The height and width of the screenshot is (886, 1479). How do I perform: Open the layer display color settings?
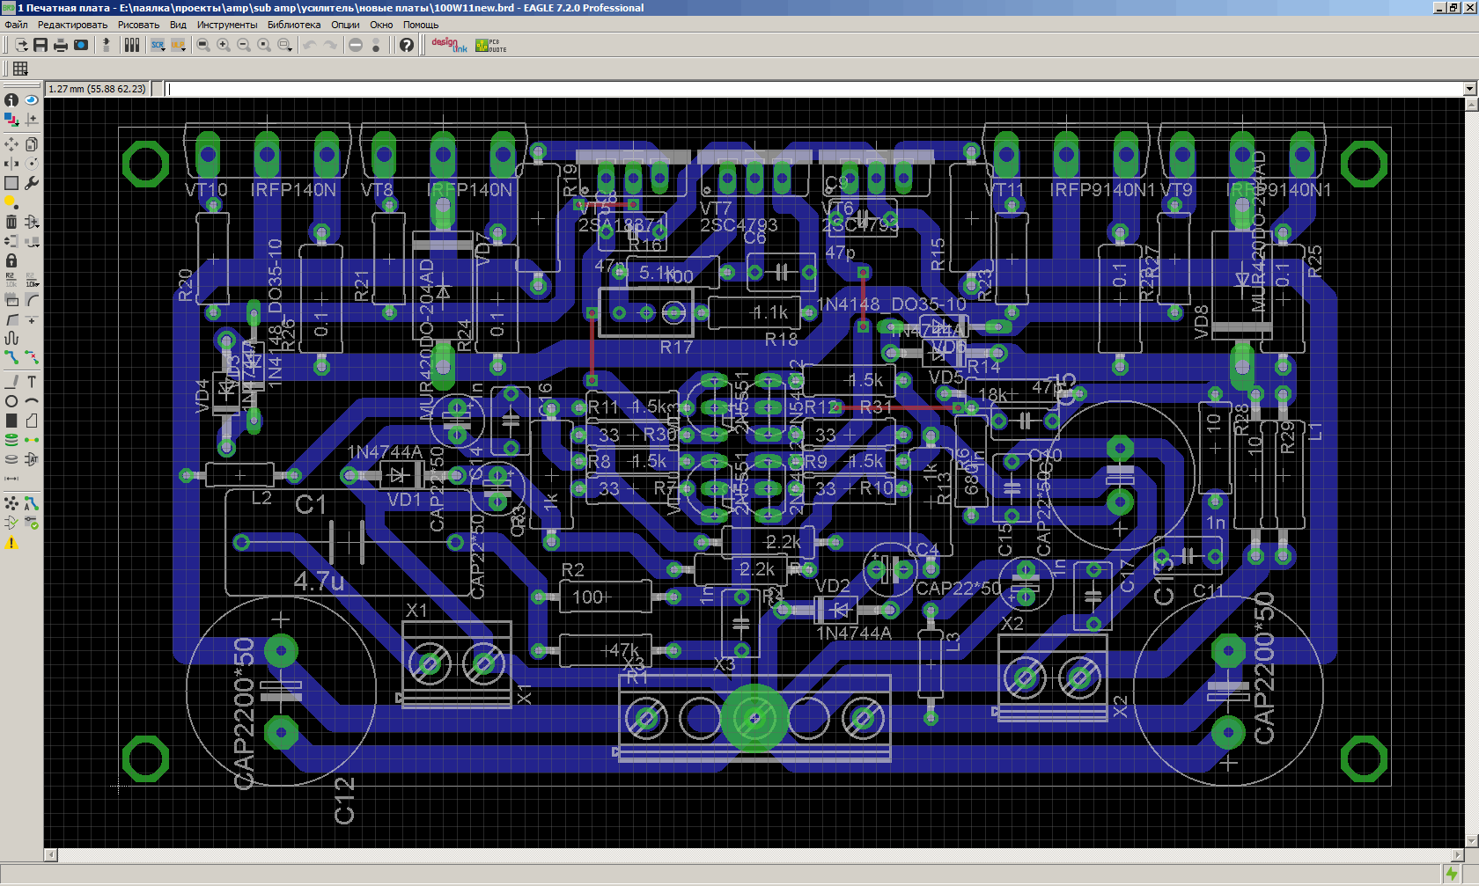11,120
